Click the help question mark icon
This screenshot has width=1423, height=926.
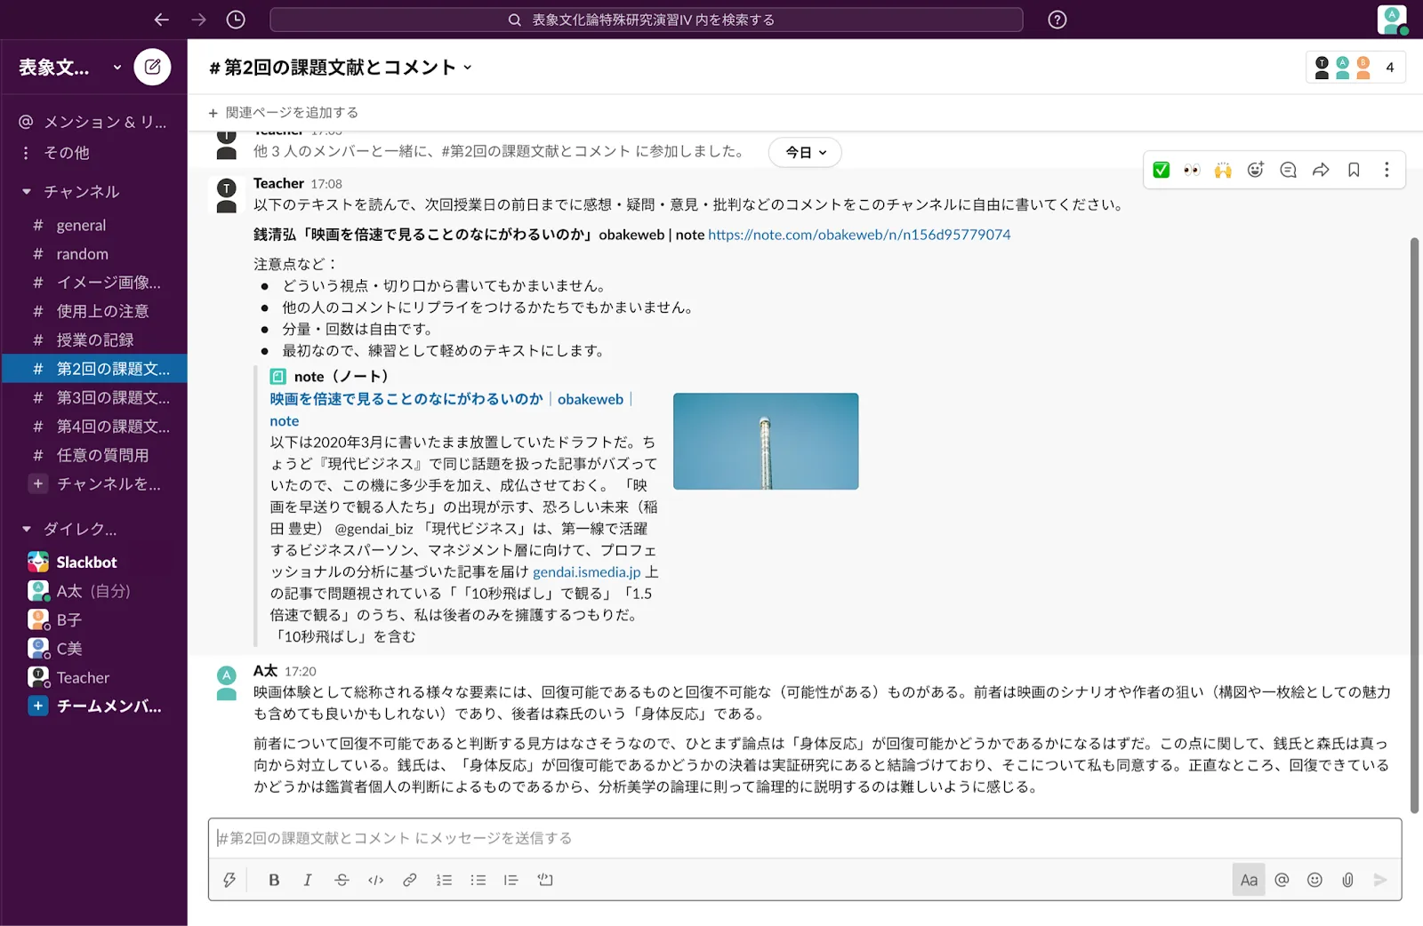1057,20
